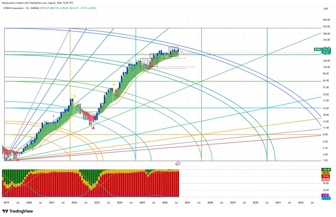Click the NVDA symbol tag on price axis
This screenshot has height=217, width=336.
317,49
